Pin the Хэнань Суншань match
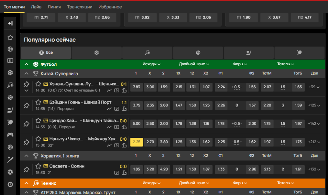 26,84
